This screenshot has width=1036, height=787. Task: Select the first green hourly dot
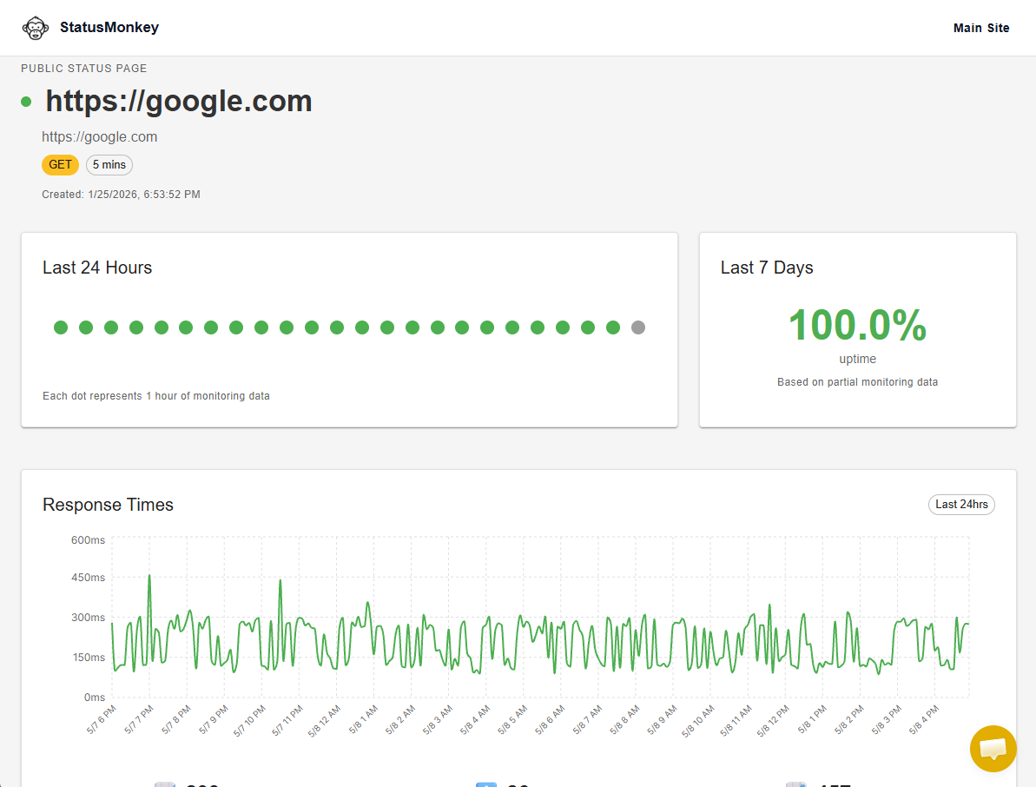61,327
